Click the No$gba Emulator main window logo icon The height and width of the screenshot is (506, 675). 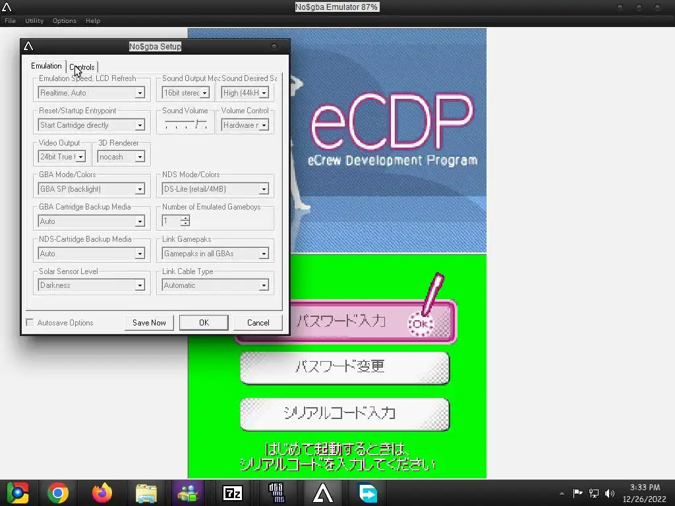[7, 7]
